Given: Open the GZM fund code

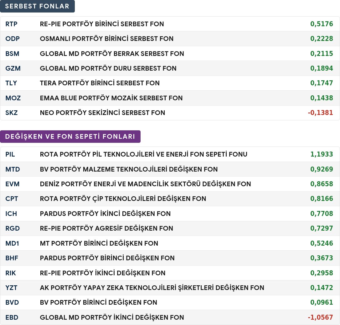Looking at the screenshot, I should [x=13, y=68].
